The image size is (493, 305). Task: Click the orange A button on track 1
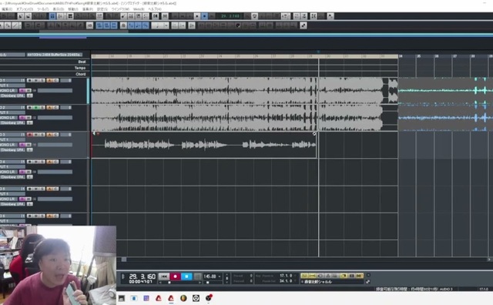coord(49,81)
